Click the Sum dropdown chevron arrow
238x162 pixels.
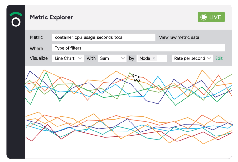tap(123, 58)
